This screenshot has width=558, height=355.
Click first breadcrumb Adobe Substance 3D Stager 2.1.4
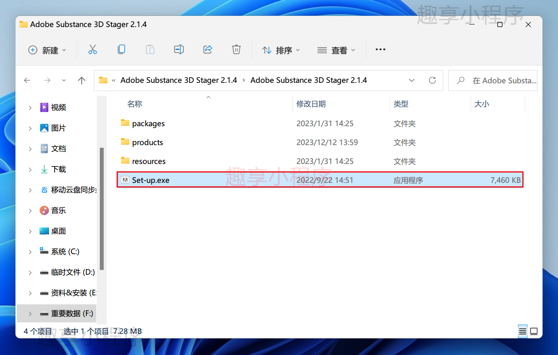tap(179, 80)
